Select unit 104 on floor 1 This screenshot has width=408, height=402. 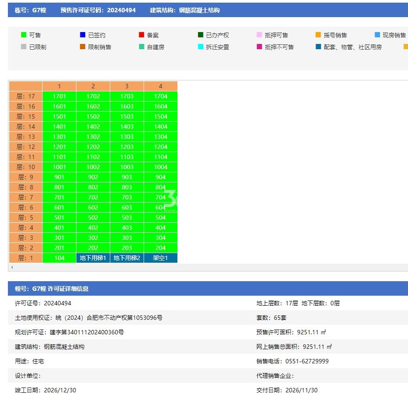point(59,258)
